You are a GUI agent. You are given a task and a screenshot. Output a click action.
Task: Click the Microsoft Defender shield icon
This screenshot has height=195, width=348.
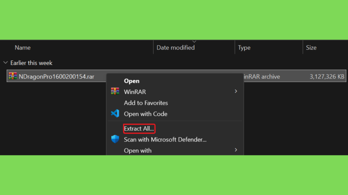tap(115, 139)
